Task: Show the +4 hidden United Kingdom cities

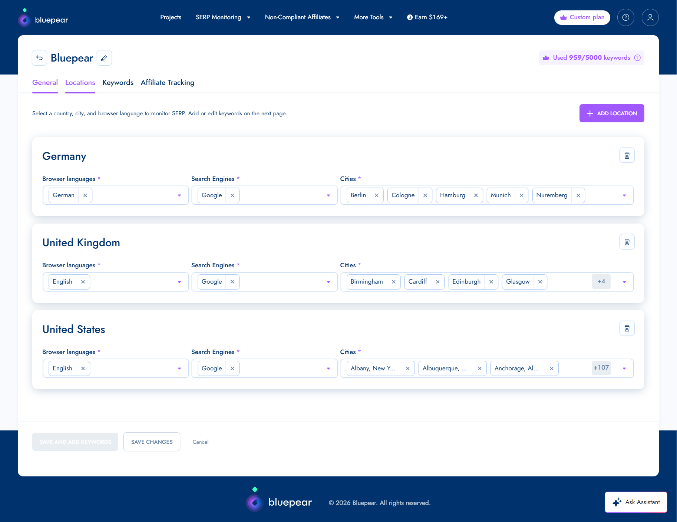Action: point(601,281)
